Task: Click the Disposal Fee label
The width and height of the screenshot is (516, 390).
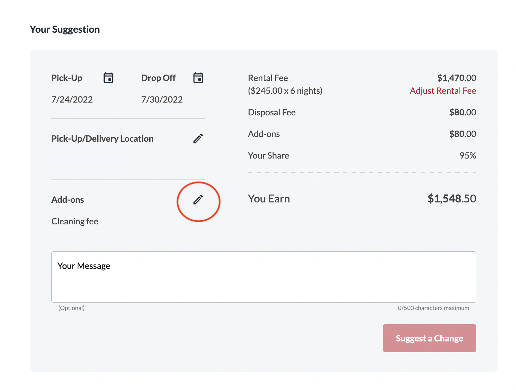Action: tap(272, 112)
